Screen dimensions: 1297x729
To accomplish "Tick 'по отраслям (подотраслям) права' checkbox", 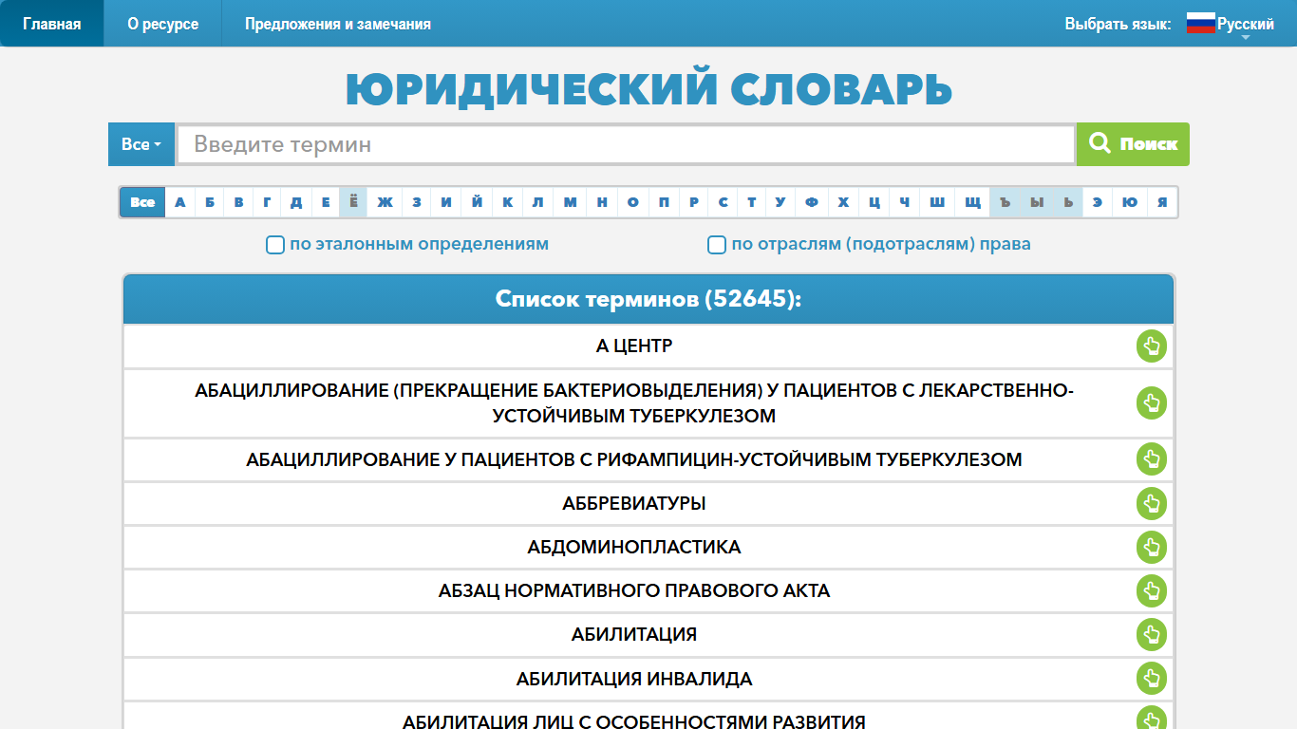I will coord(717,245).
